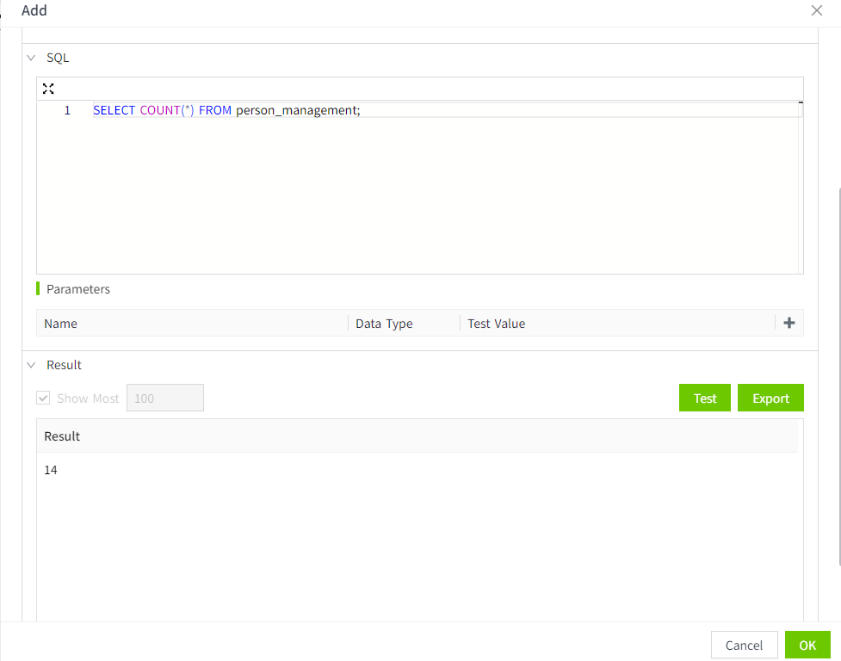Close the Add dialog
The image size is (841, 661).
[817, 10]
